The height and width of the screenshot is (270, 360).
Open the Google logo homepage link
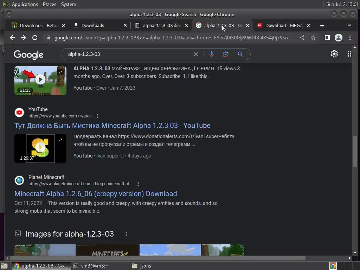click(x=28, y=54)
